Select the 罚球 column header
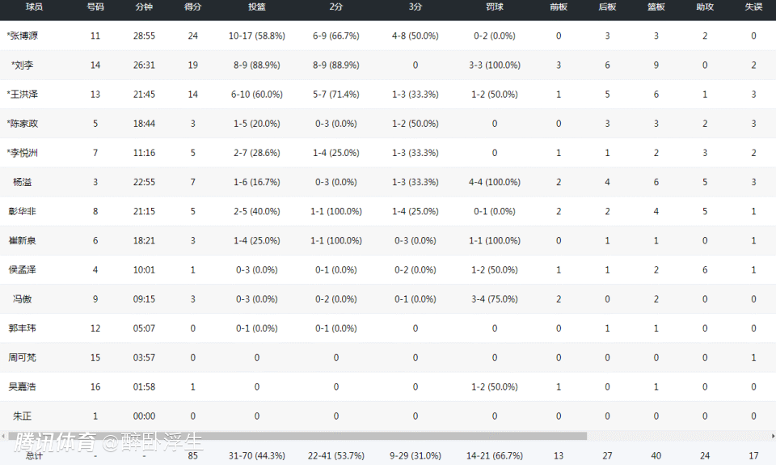Image resolution: width=776 pixels, height=465 pixels. 494,6
